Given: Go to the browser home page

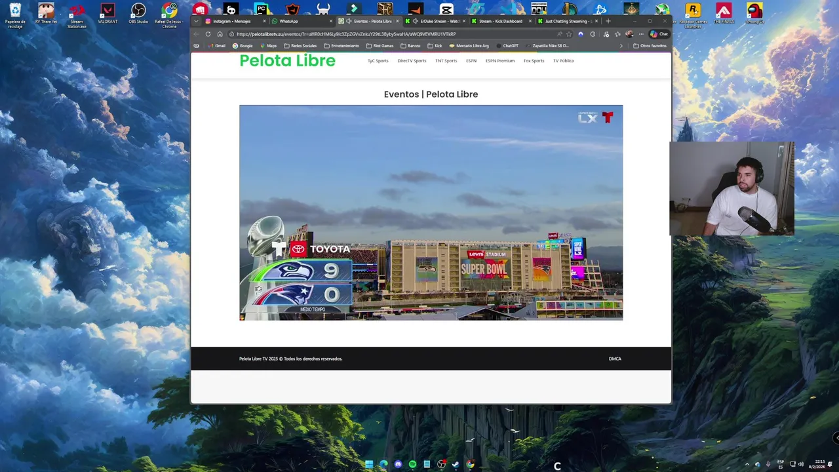Looking at the screenshot, I should tap(220, 34).
